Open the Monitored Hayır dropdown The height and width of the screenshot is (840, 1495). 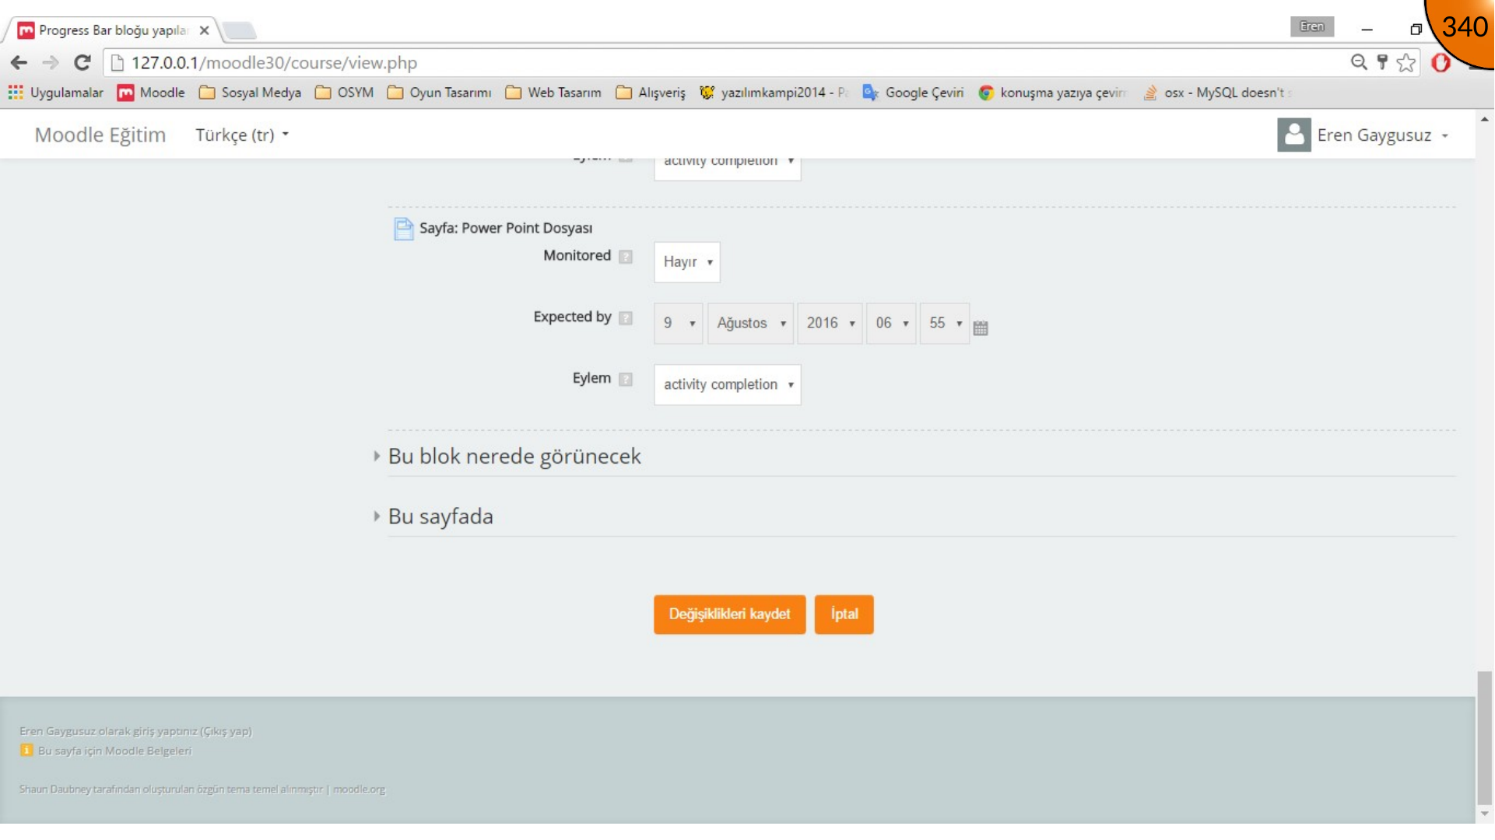click(687, 262)
